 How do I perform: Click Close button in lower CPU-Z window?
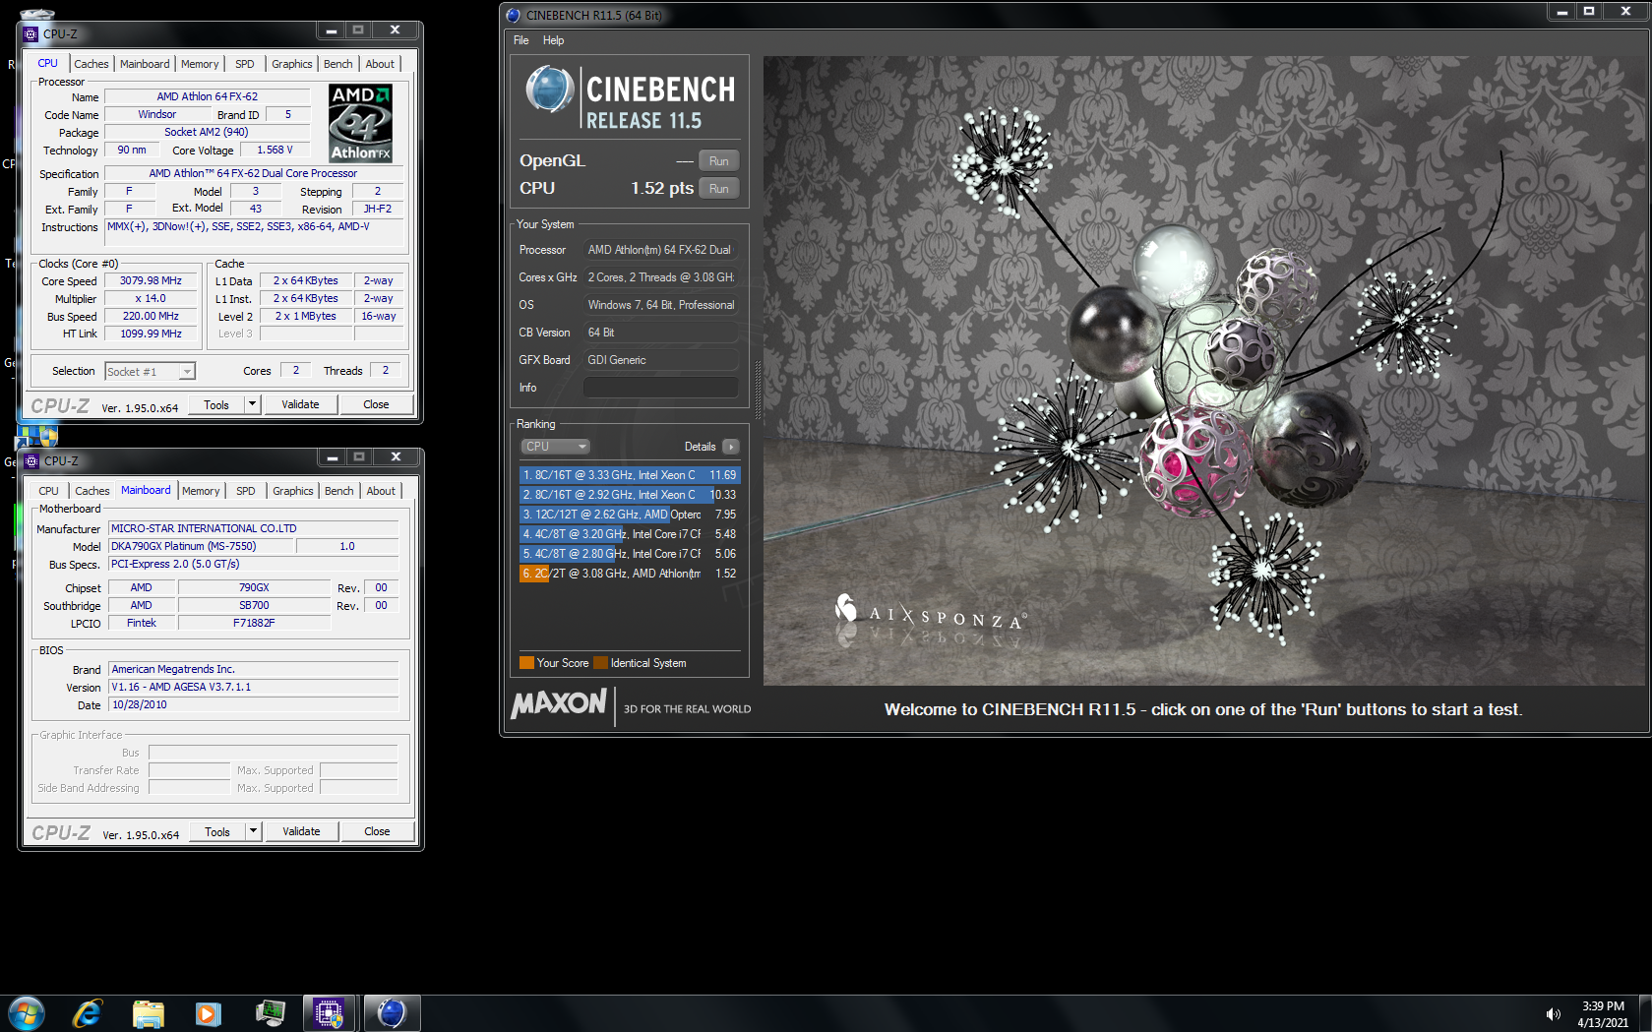point(377,831)
